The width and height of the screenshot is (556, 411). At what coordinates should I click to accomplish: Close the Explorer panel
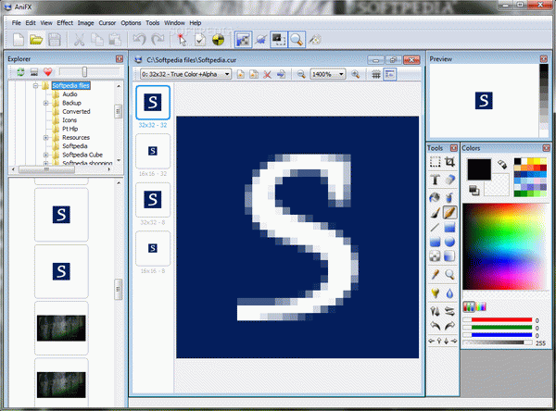click(120, 59)
